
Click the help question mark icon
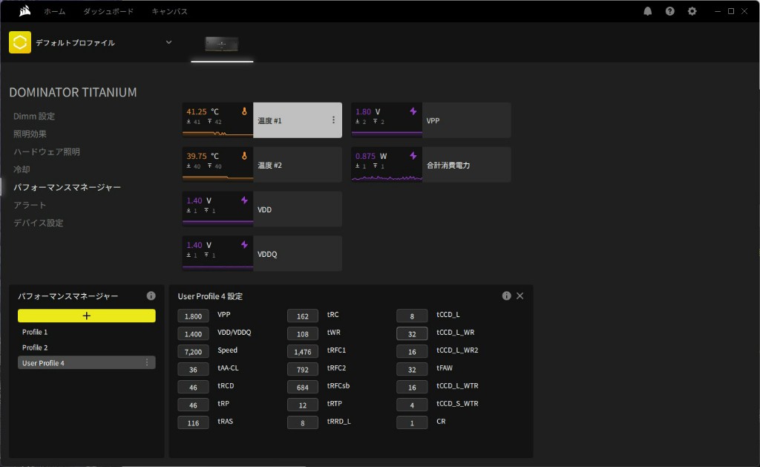tap(670, 11)
